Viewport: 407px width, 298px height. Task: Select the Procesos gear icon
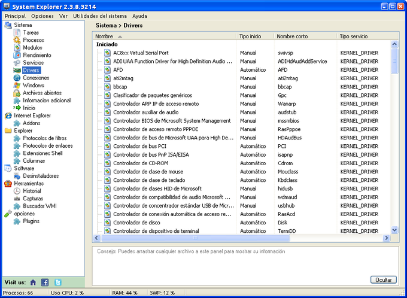(17, 40)
